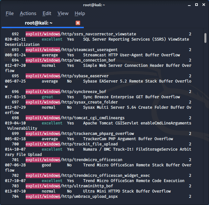209x205 pixels.
Task: Open the Edit menu
Action: click(x=47, y=13)
